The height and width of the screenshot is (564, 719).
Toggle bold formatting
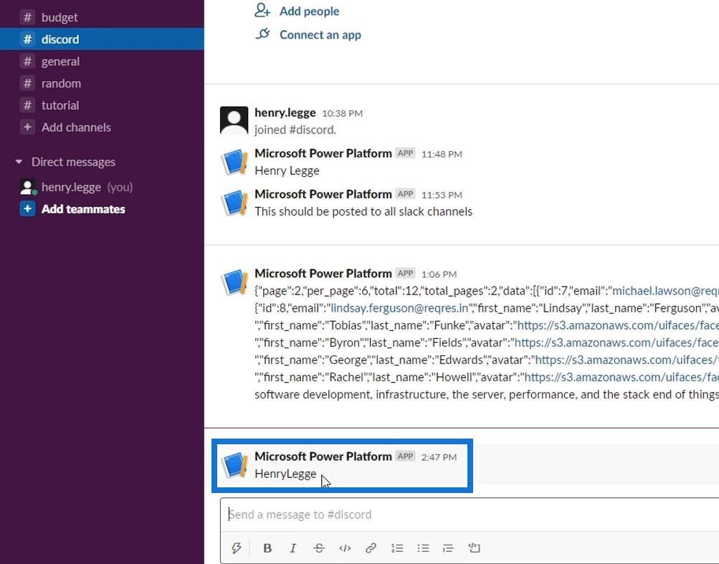267,548
